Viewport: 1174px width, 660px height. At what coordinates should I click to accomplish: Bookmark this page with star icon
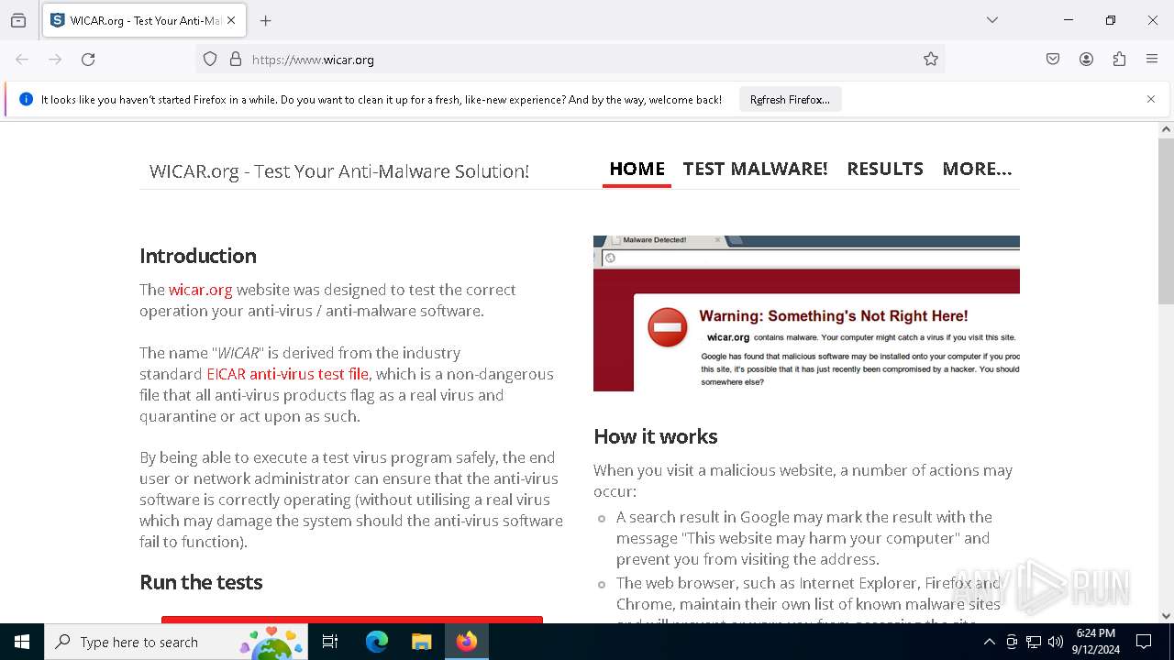tap(931, 60)
